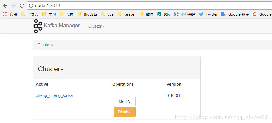Open the Bigdata bookmark folder
Image resolution: width=272 pixels, height=123 pixels.
click(87, 14)
